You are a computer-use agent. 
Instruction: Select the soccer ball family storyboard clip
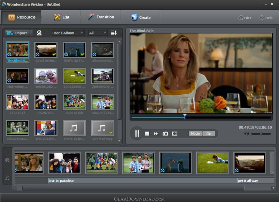coord(138,163)
